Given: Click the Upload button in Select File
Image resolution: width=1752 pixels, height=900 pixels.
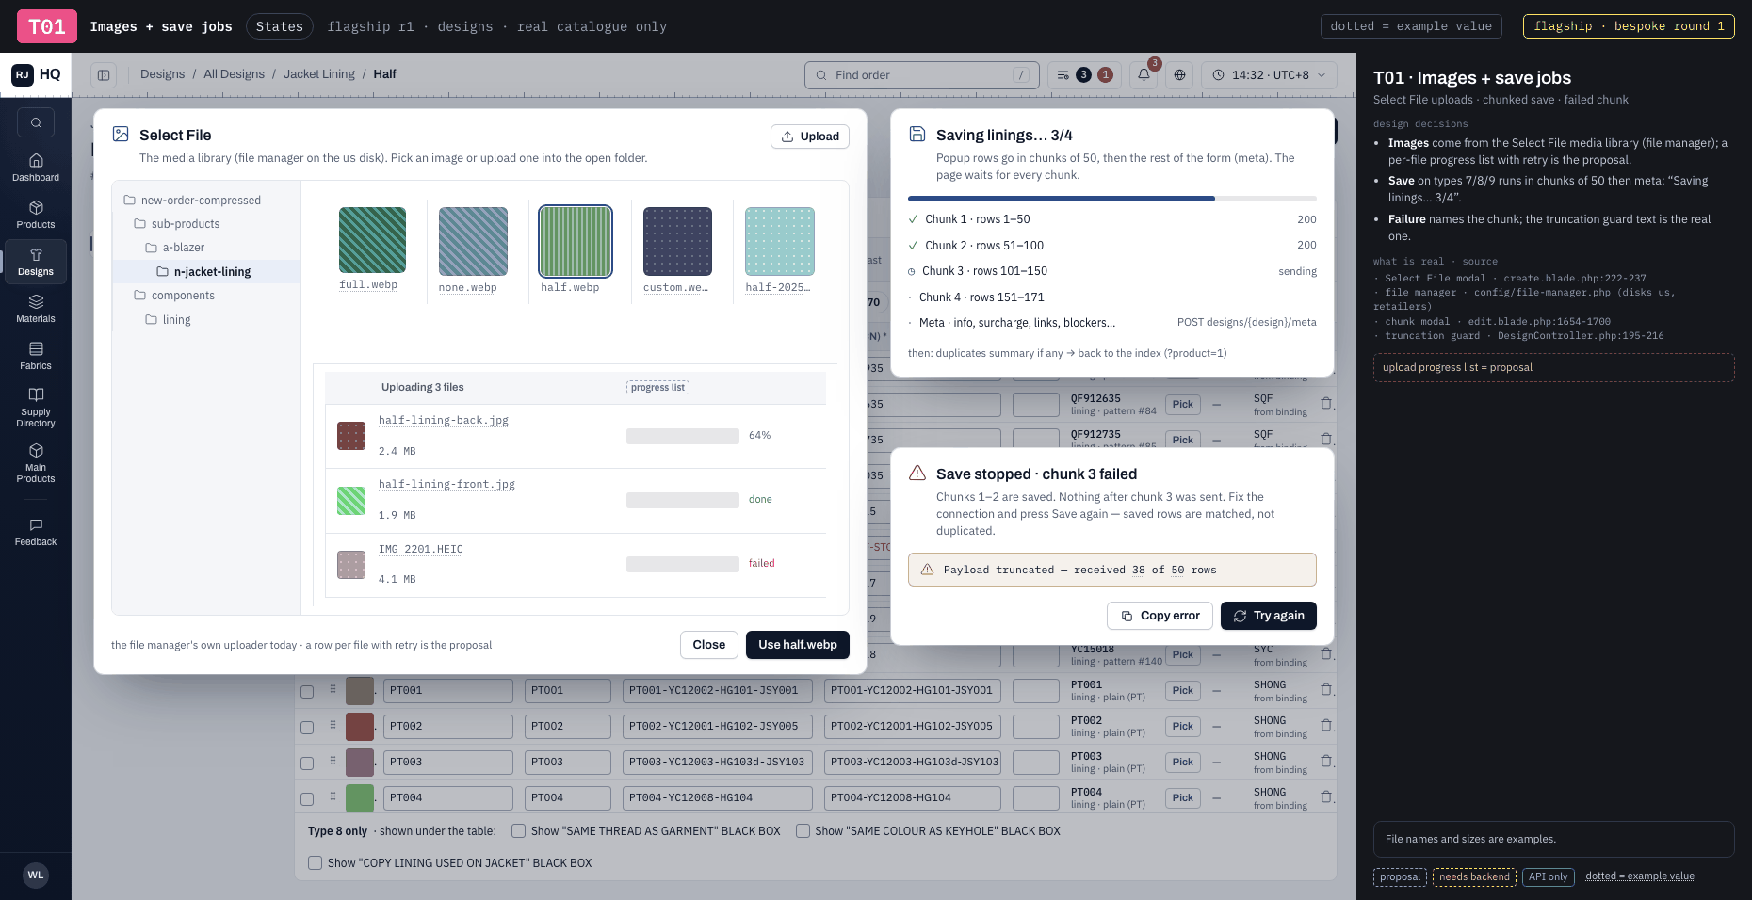Looking at the screenshot, I should coord(810,137).
